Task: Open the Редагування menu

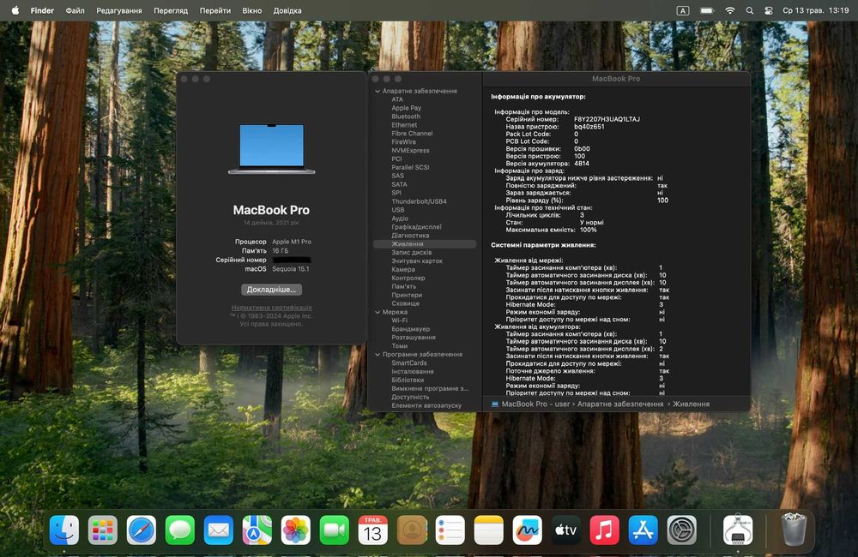Action: point(118,10)
